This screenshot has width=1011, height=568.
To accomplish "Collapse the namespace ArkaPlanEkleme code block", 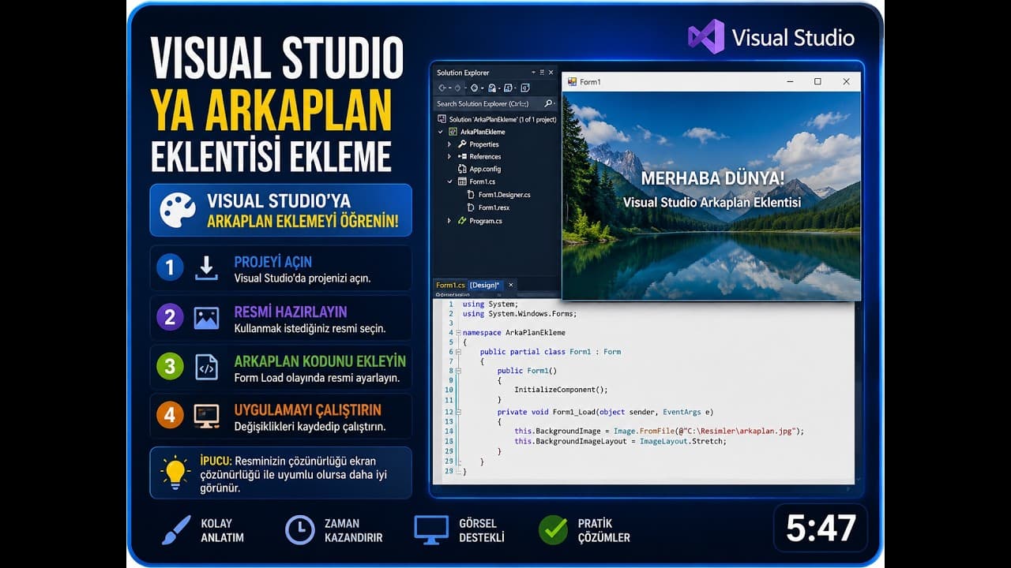I will 458,333.
